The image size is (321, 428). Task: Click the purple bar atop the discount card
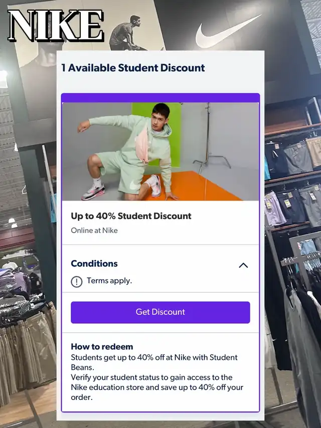[160, 98]
